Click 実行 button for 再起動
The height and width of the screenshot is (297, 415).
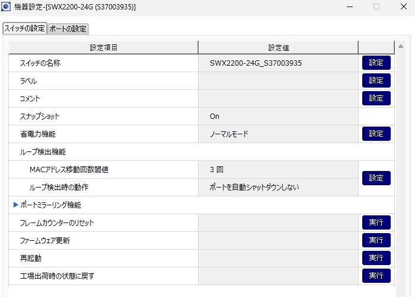[376, 258]
